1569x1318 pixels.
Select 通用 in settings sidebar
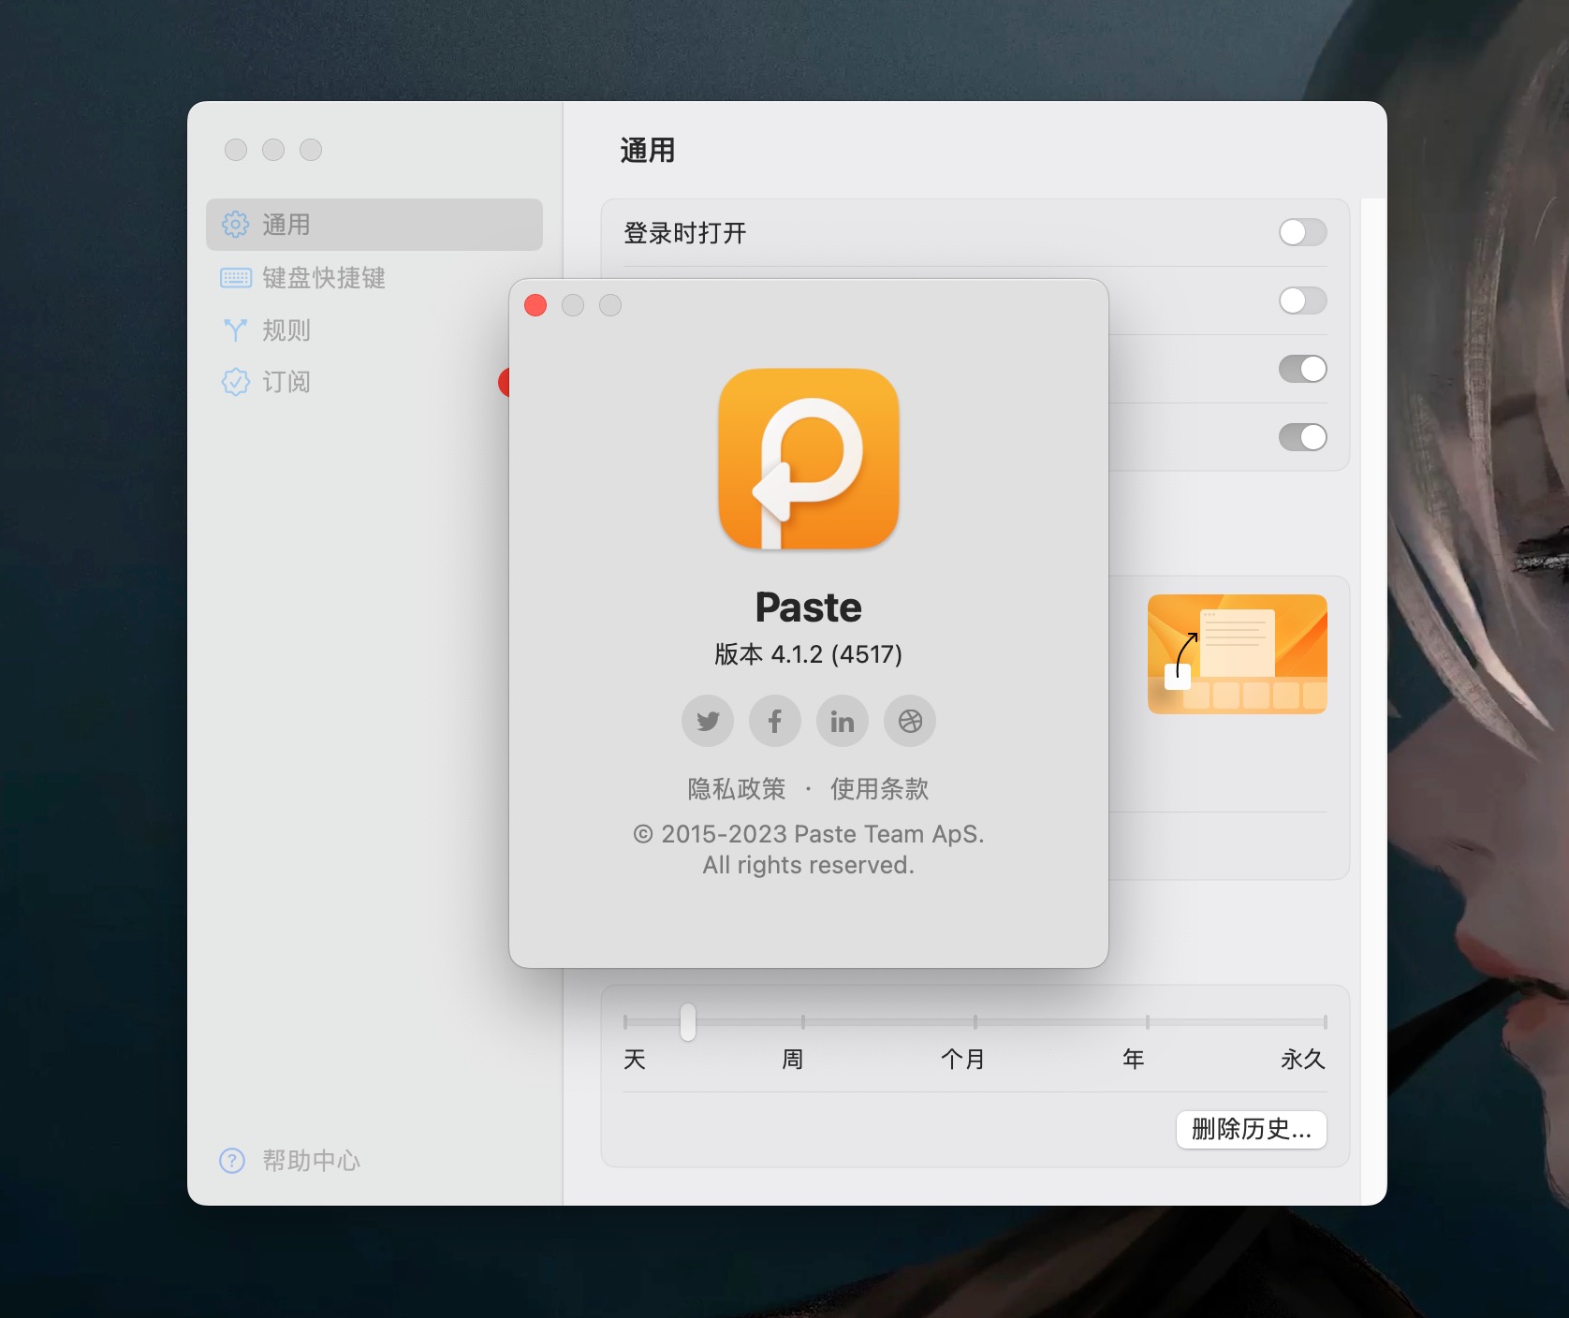point(374,225)
